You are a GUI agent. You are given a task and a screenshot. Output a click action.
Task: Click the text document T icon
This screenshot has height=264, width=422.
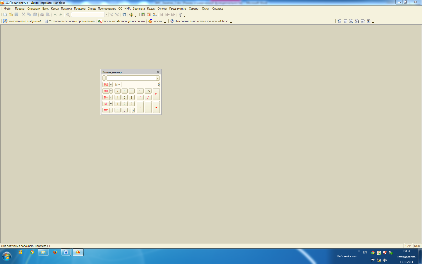click(x=363, y=21)
